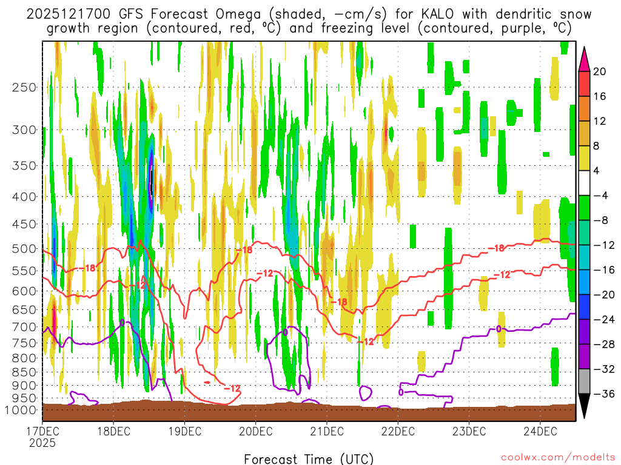
Task: Click the 700 pressure level label
Action: [24, 327]
